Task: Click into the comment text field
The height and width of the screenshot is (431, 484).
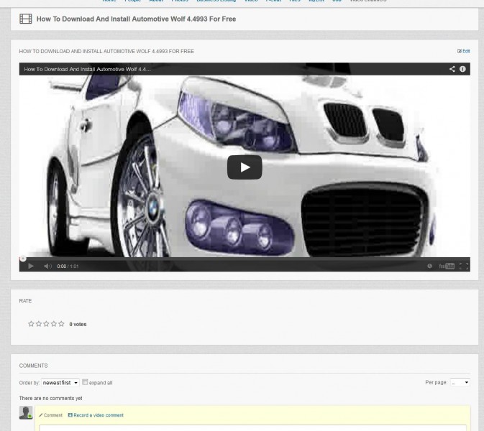Action: pos(253,428)
